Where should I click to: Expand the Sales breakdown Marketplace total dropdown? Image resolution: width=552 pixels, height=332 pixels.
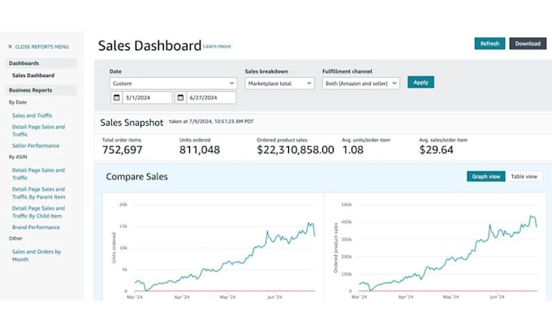point(279,84)
